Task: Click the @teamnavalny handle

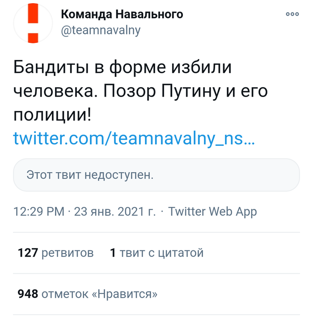Action: [100, 30]
